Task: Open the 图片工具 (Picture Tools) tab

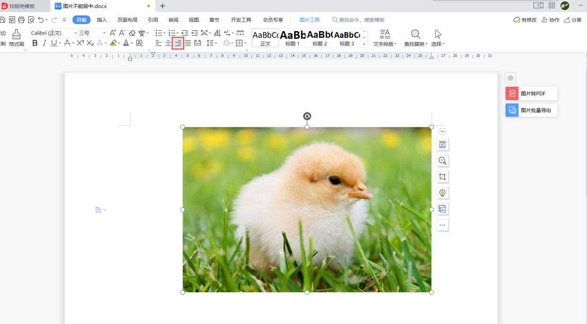Action: pyautogui.click(x=310, y=20)
